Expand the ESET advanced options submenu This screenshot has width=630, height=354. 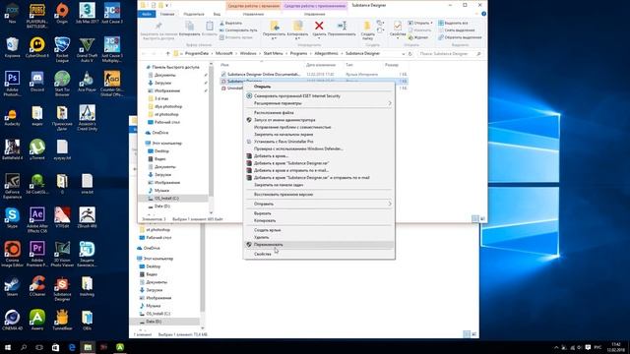[319, 103]
